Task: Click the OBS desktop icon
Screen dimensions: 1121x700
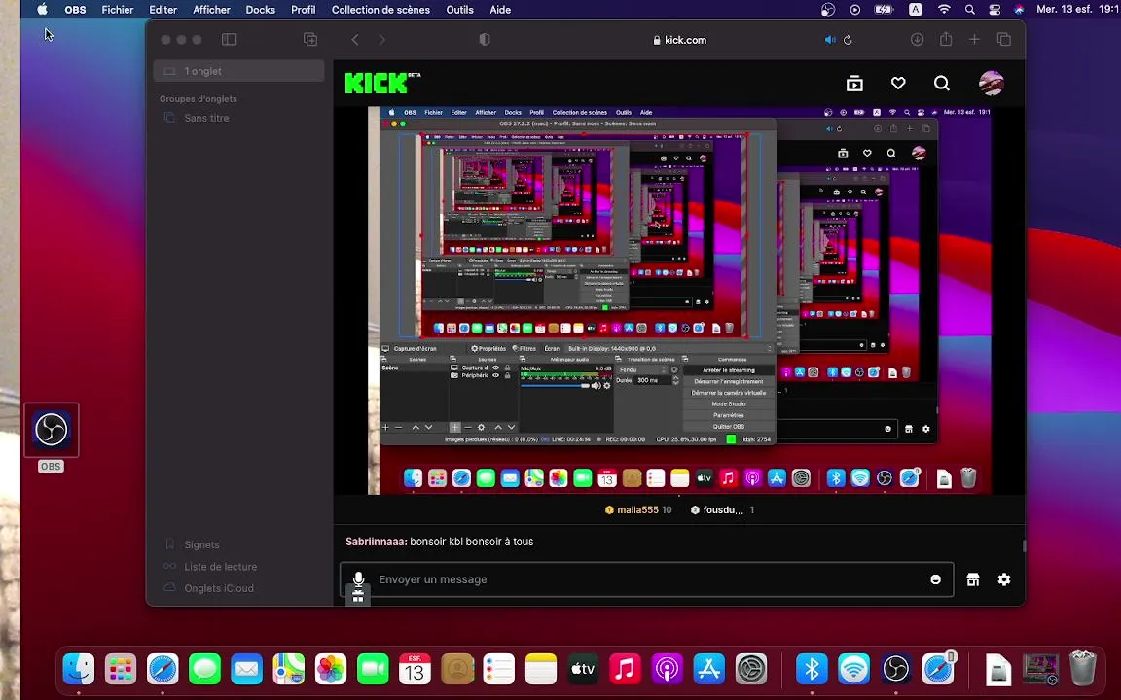Action: click(x=52, y=430)
